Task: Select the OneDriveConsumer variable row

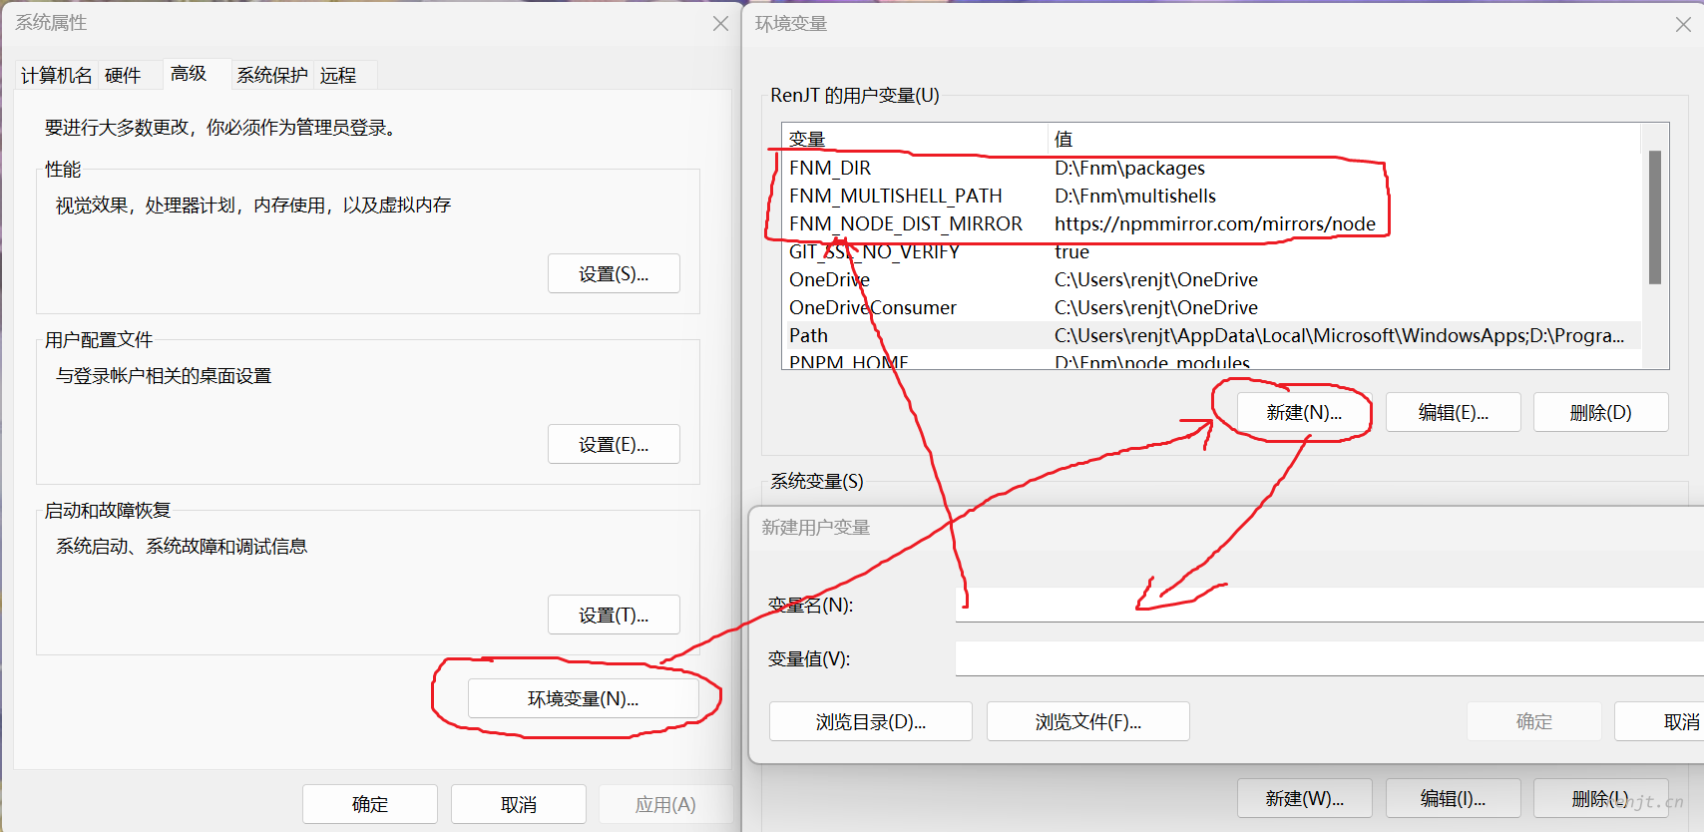Action: (x=1211, y=307)
